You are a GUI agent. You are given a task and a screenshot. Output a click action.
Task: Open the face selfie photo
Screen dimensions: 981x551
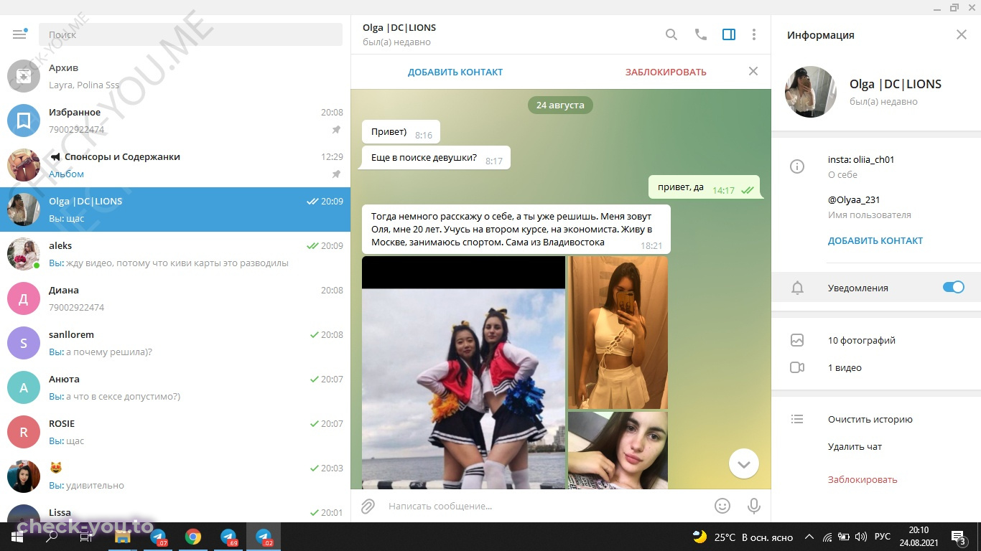(x=618, y=451)
